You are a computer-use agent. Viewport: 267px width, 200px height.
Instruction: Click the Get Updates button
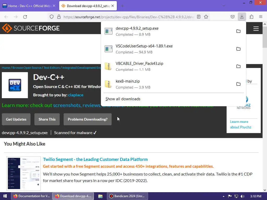(16, 119)
